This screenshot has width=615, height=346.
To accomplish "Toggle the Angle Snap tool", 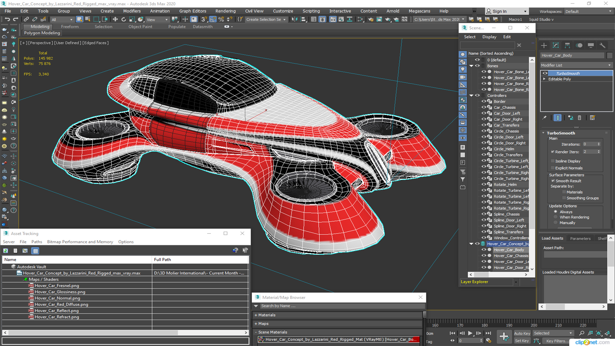I will click(213, 20).
